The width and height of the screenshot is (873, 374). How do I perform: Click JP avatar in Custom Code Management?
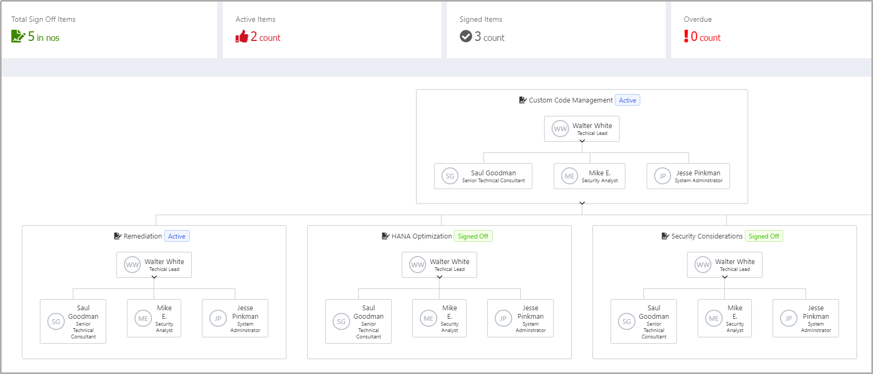point(663,176)
